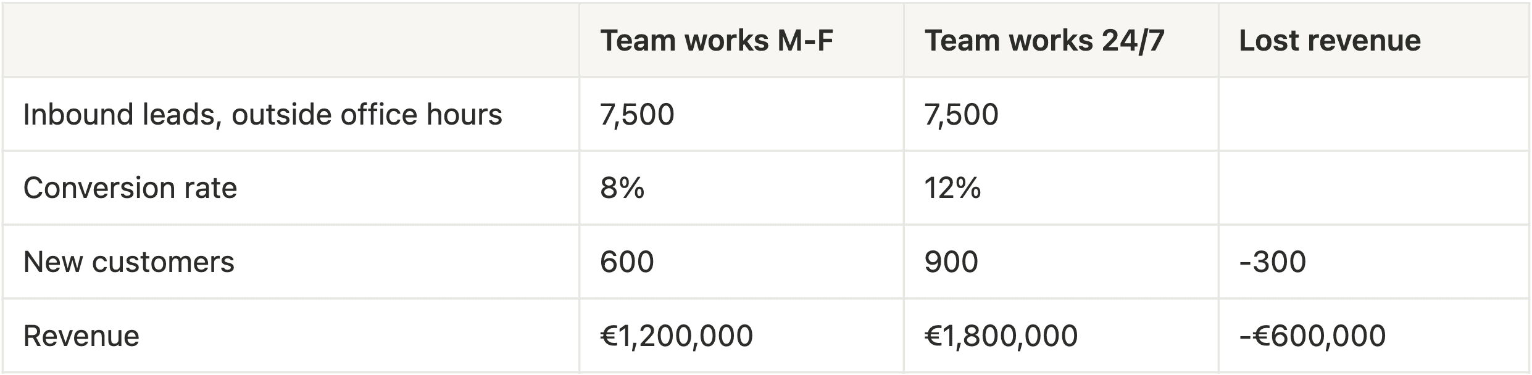Select the €1,800,000 revenue cell
1532x375 pixels.
coord(1061,336)
